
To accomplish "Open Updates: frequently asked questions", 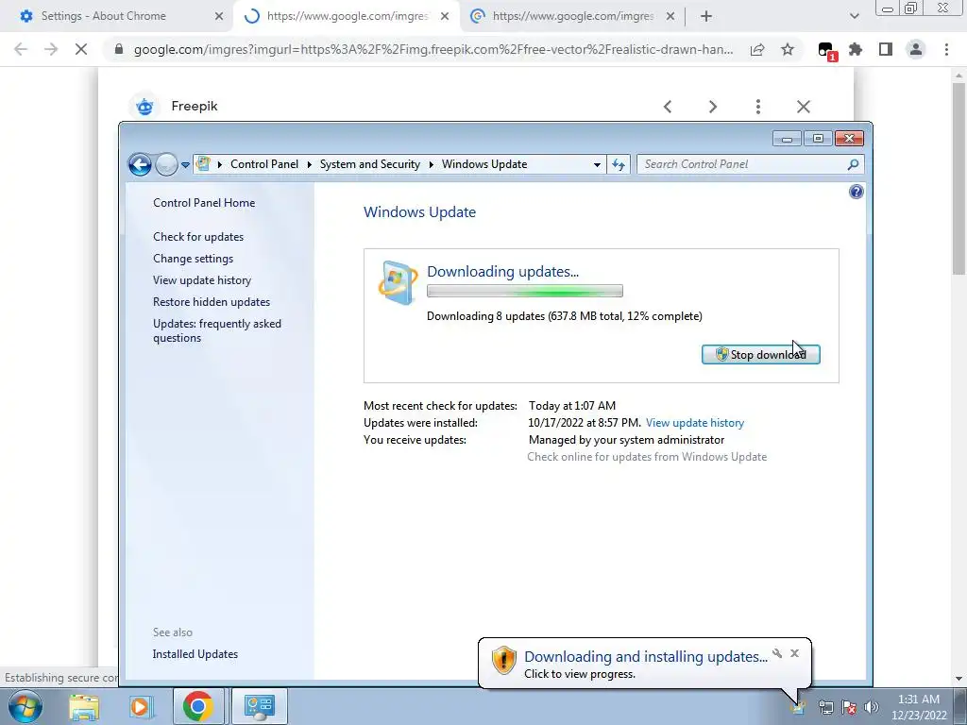I will pos(217,330).
